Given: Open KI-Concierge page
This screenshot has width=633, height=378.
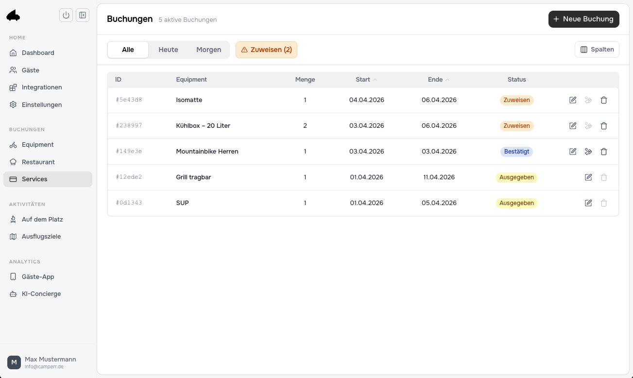Looking at the screenshot, I should 48,294.
